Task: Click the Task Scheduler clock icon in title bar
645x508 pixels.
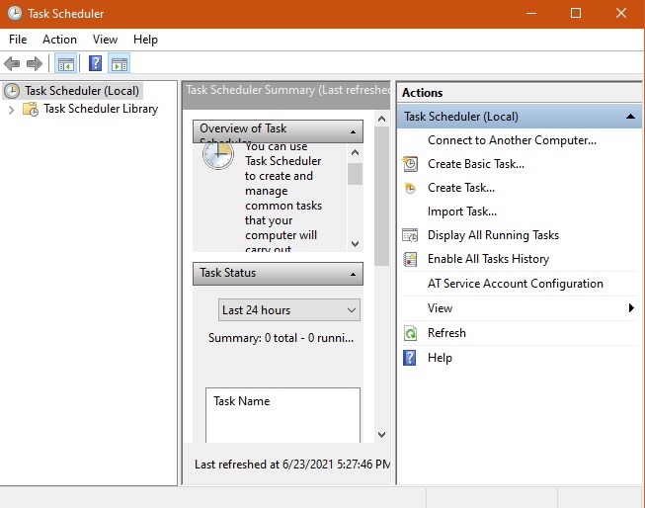Action: coord(15,13)
